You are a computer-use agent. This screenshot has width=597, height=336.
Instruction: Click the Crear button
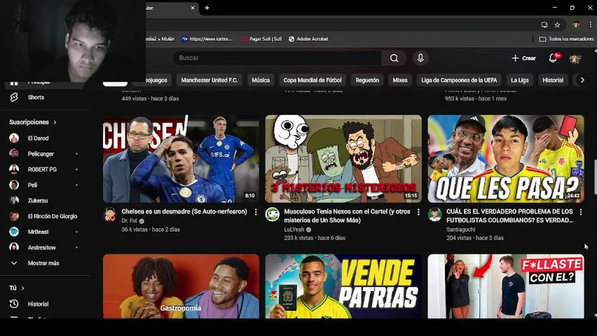tap(524, 58)
